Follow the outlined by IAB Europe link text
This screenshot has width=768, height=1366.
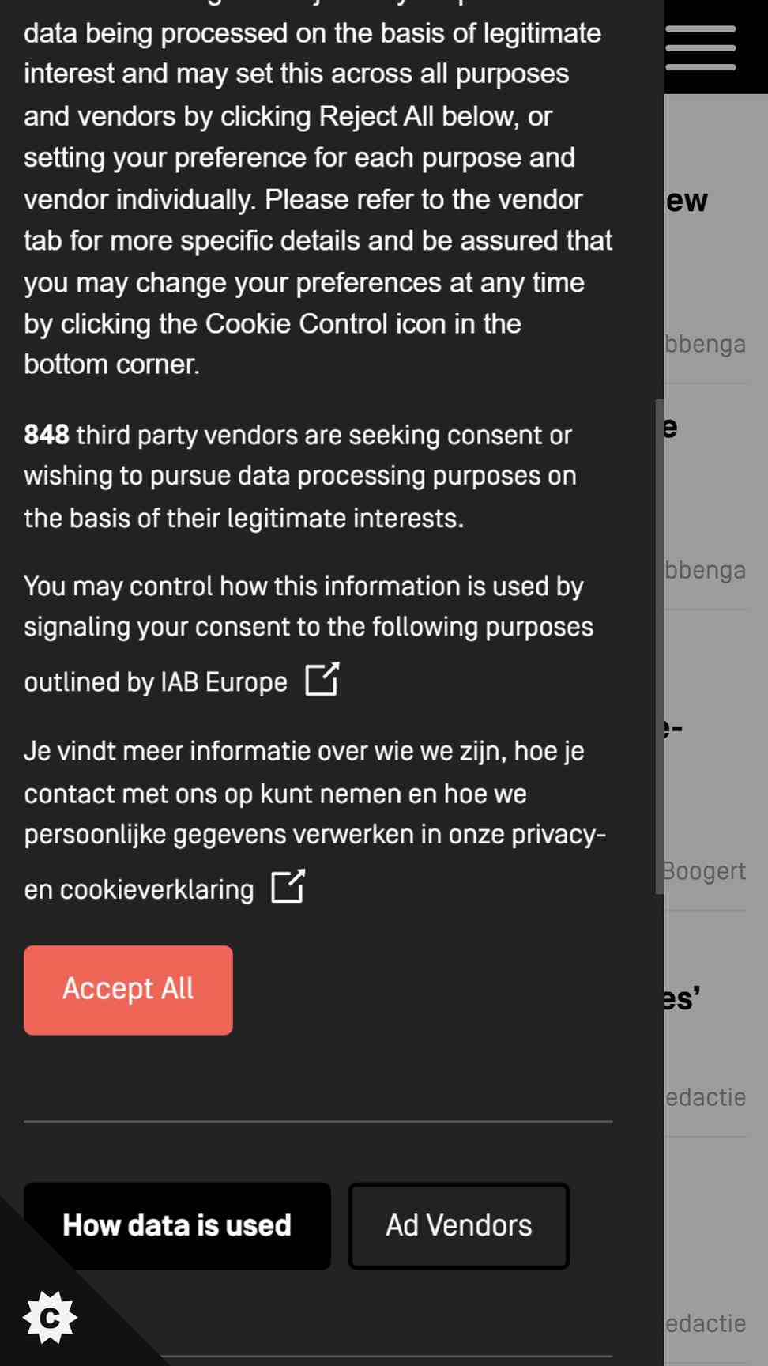(x=156, y=681)
